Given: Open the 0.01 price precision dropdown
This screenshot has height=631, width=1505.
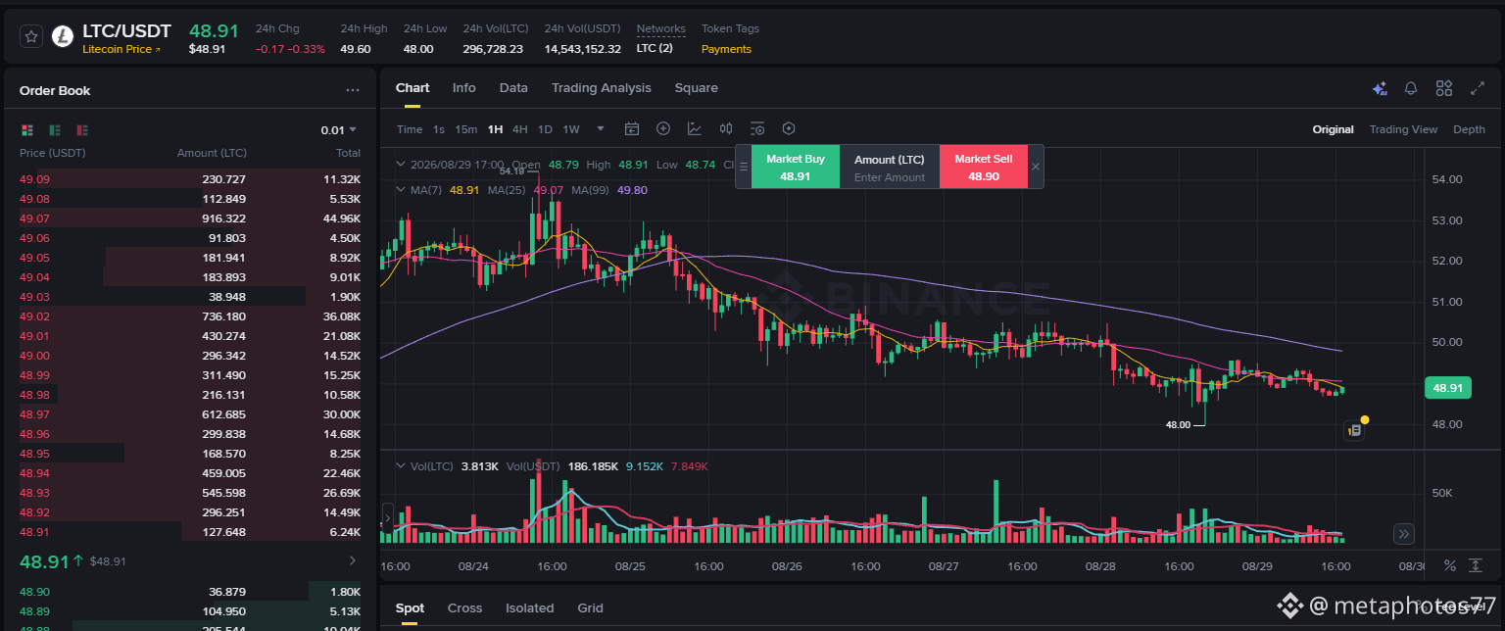Looking at the screenshot, I should (x=339, y=129).
